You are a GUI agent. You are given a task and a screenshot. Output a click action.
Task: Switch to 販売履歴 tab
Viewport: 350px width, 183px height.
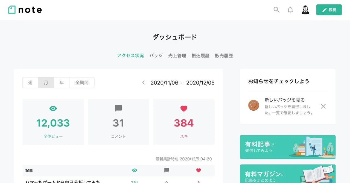(224, 56)
